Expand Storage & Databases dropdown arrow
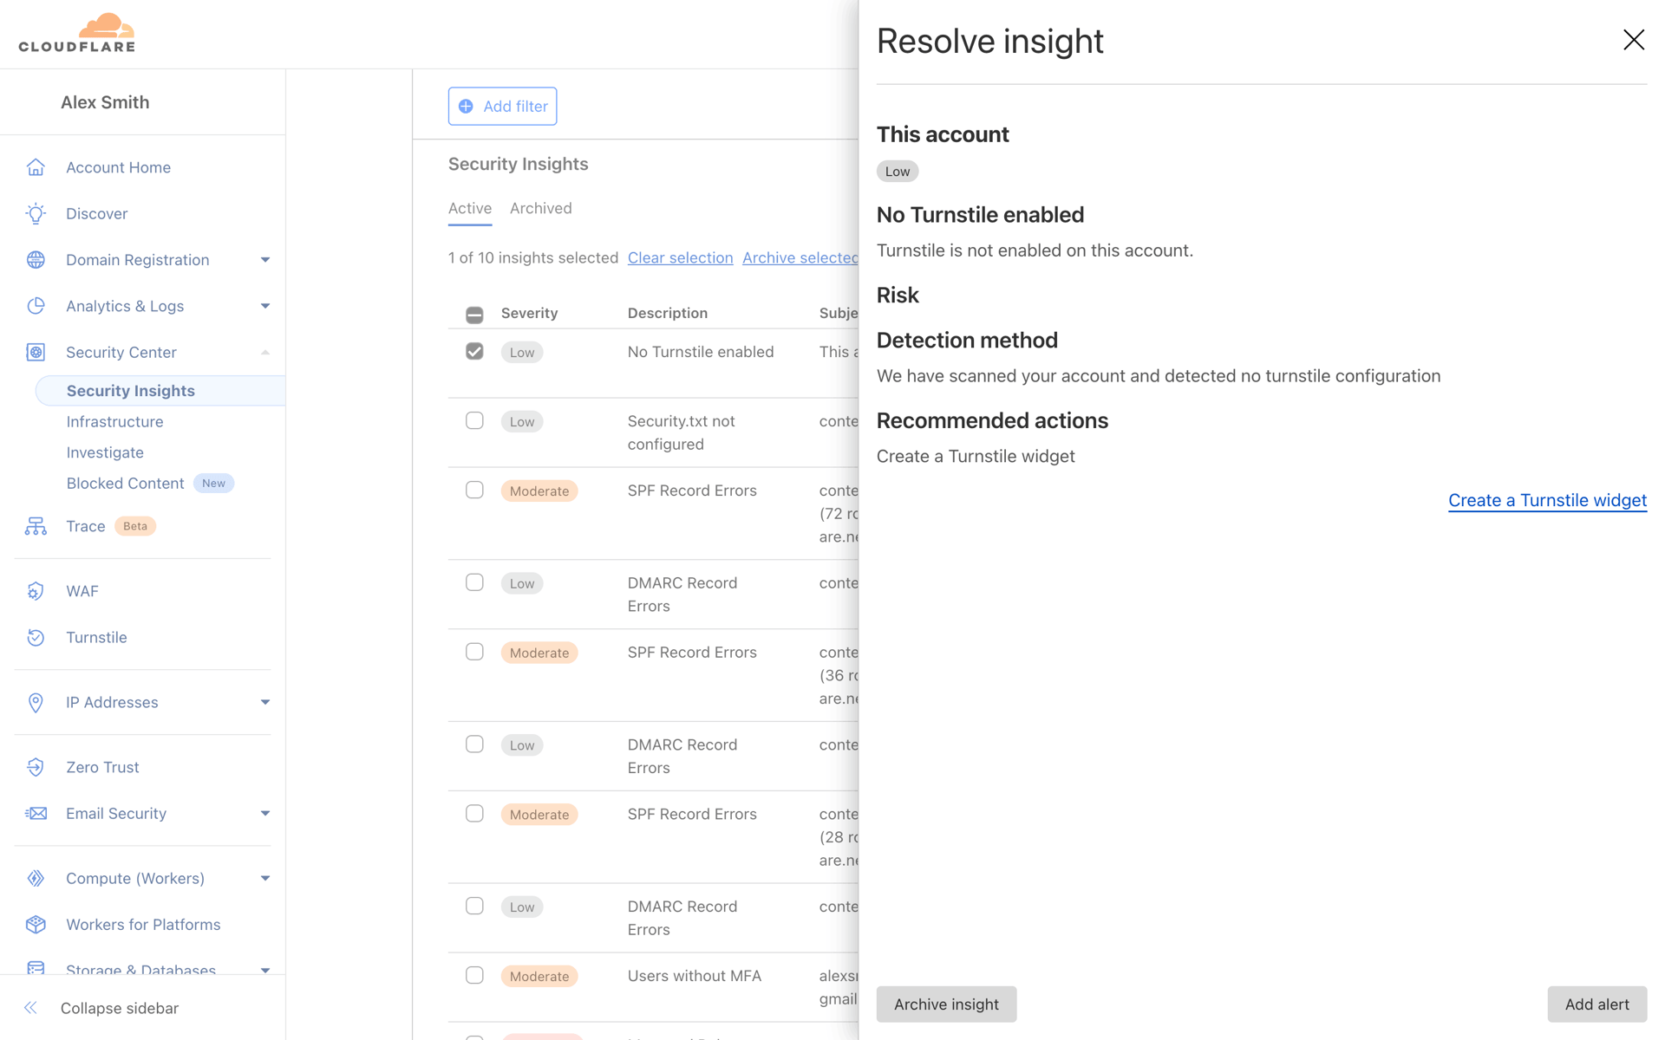1665x1040 pixels. coord(265,970)
